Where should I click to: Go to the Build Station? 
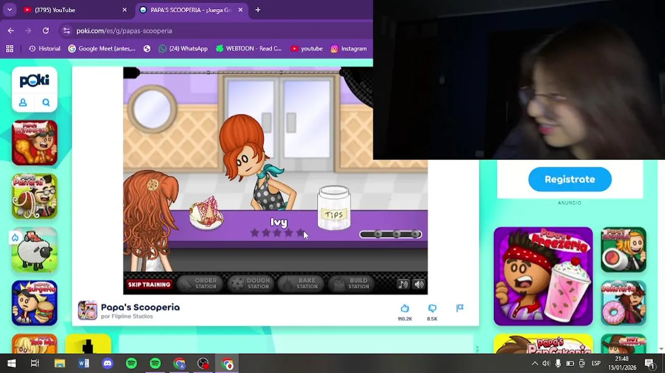click(352, 283)
